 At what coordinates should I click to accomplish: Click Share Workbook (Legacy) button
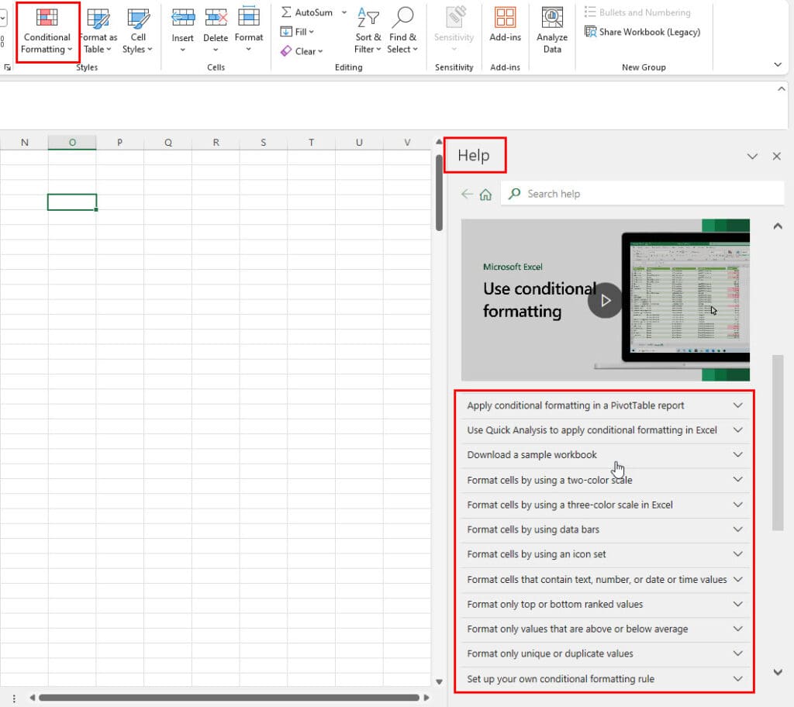[x=642, y=32]
